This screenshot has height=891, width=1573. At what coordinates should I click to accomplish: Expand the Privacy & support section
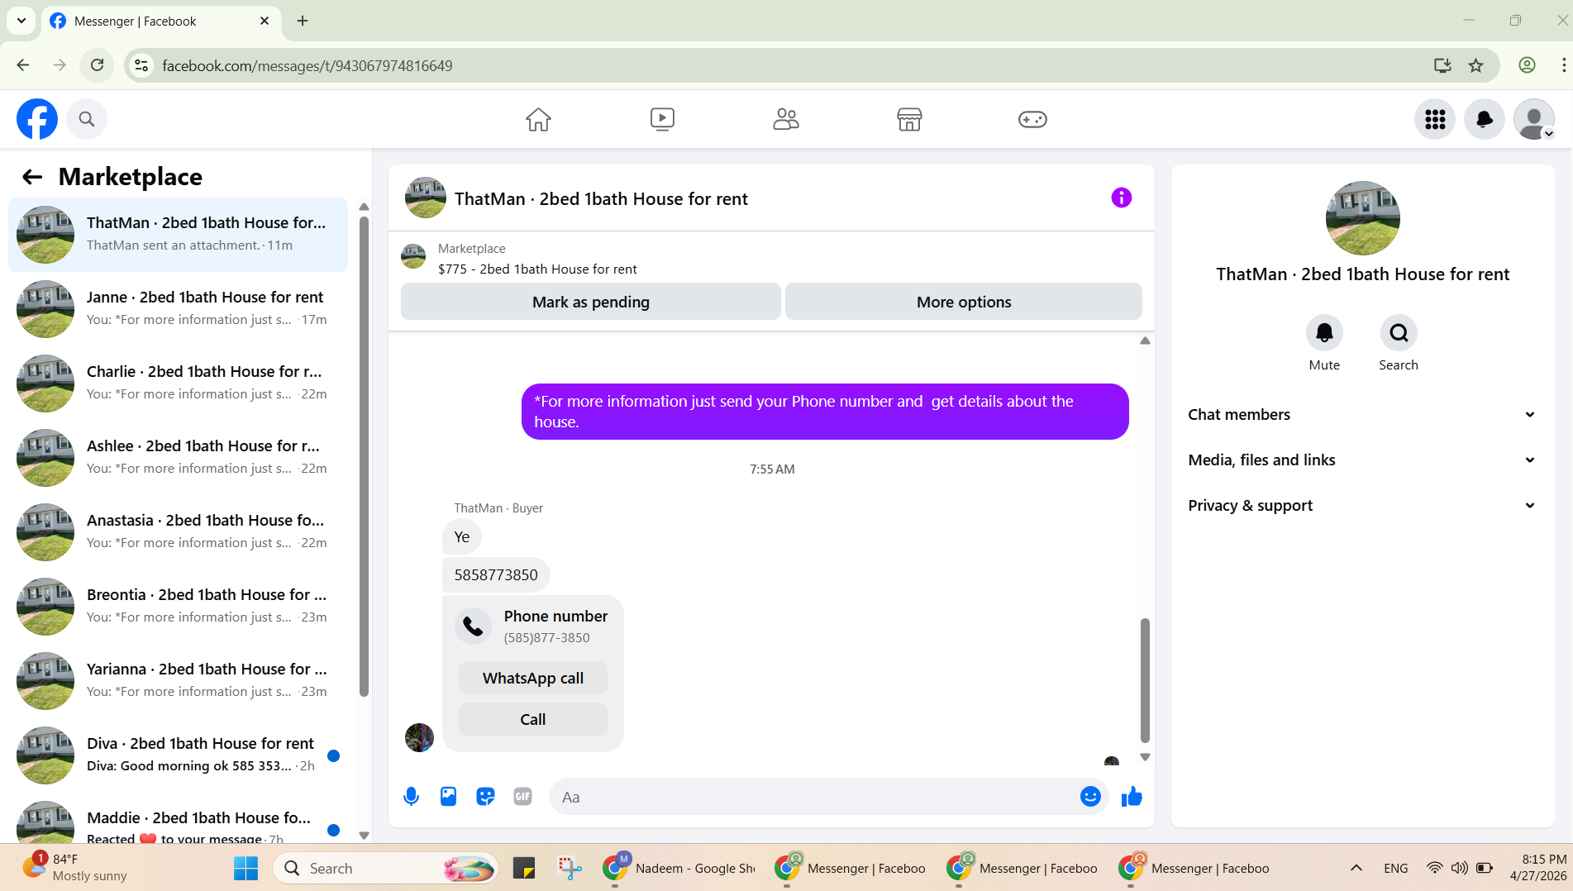tap(1362, 505)
